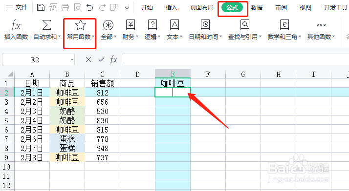Click the date cell 2月6日
The width and height of the screenshot is (349, 191).
tap(32, 139)
